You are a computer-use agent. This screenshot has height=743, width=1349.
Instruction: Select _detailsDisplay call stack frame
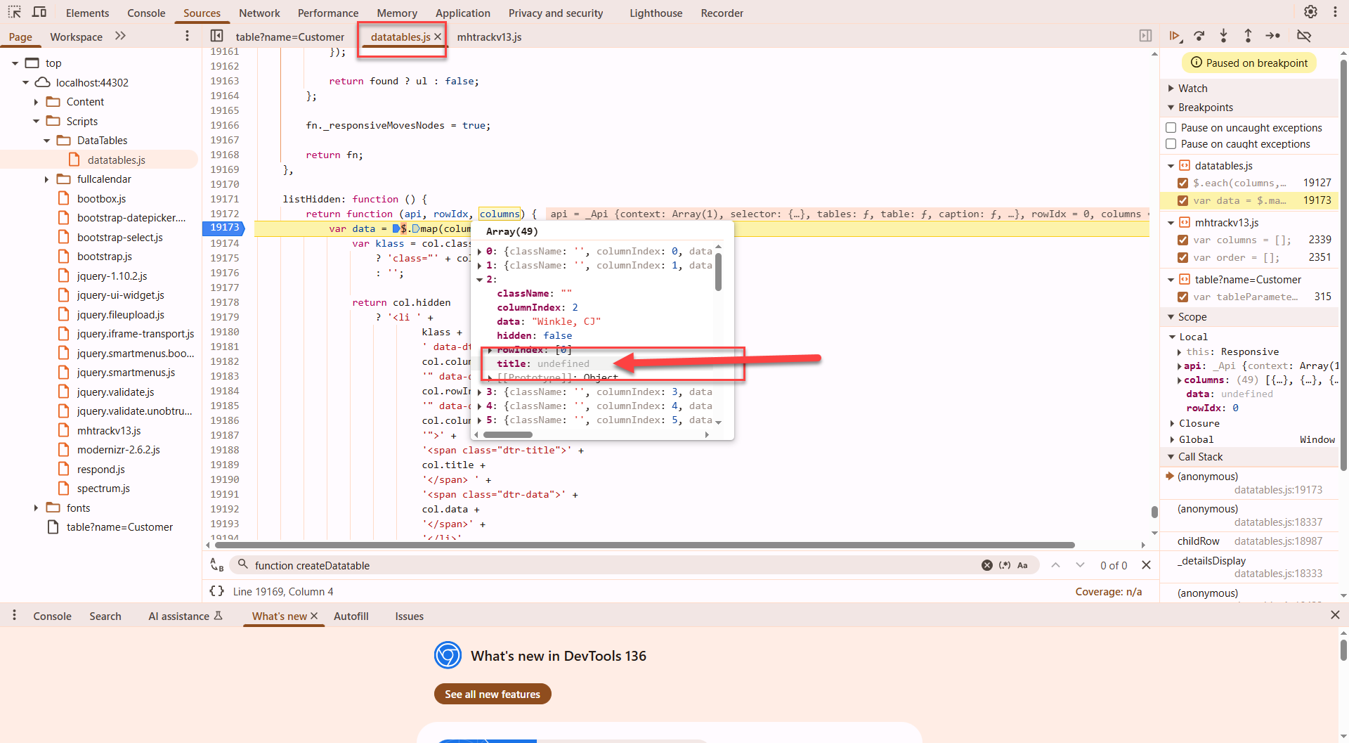pos(1250,567)
